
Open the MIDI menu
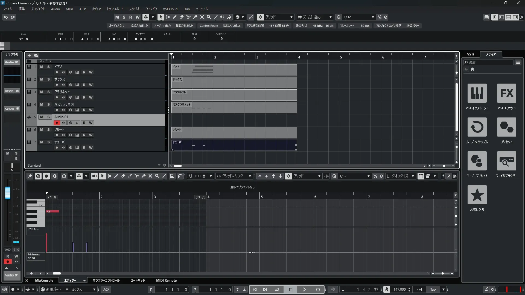tap(69, 9)
